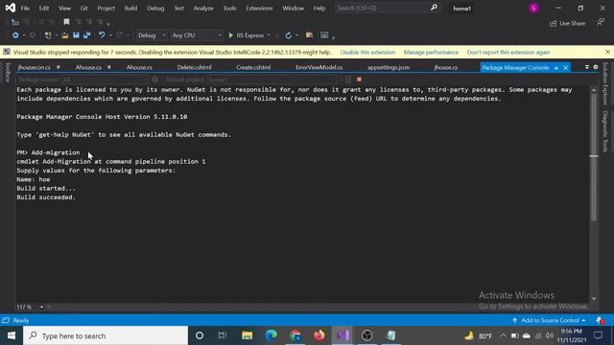This screenshot has width=614, height=345.
Task: Click the Find in Files folder icon
Action: 309,35
